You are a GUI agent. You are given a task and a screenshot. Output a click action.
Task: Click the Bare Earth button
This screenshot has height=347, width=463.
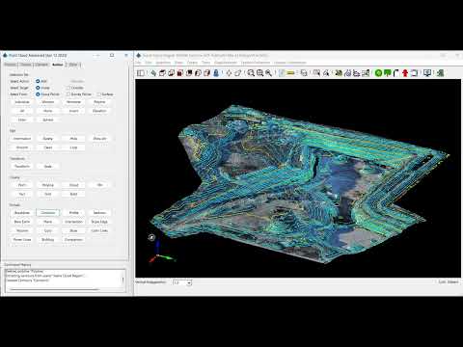tap(22, 222)
